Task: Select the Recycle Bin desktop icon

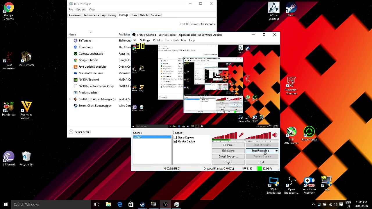Action: (x=26, y=158)
